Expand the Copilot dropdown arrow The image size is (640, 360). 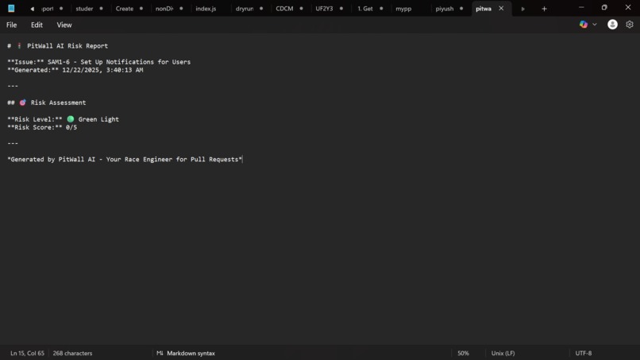pos(594,25)
